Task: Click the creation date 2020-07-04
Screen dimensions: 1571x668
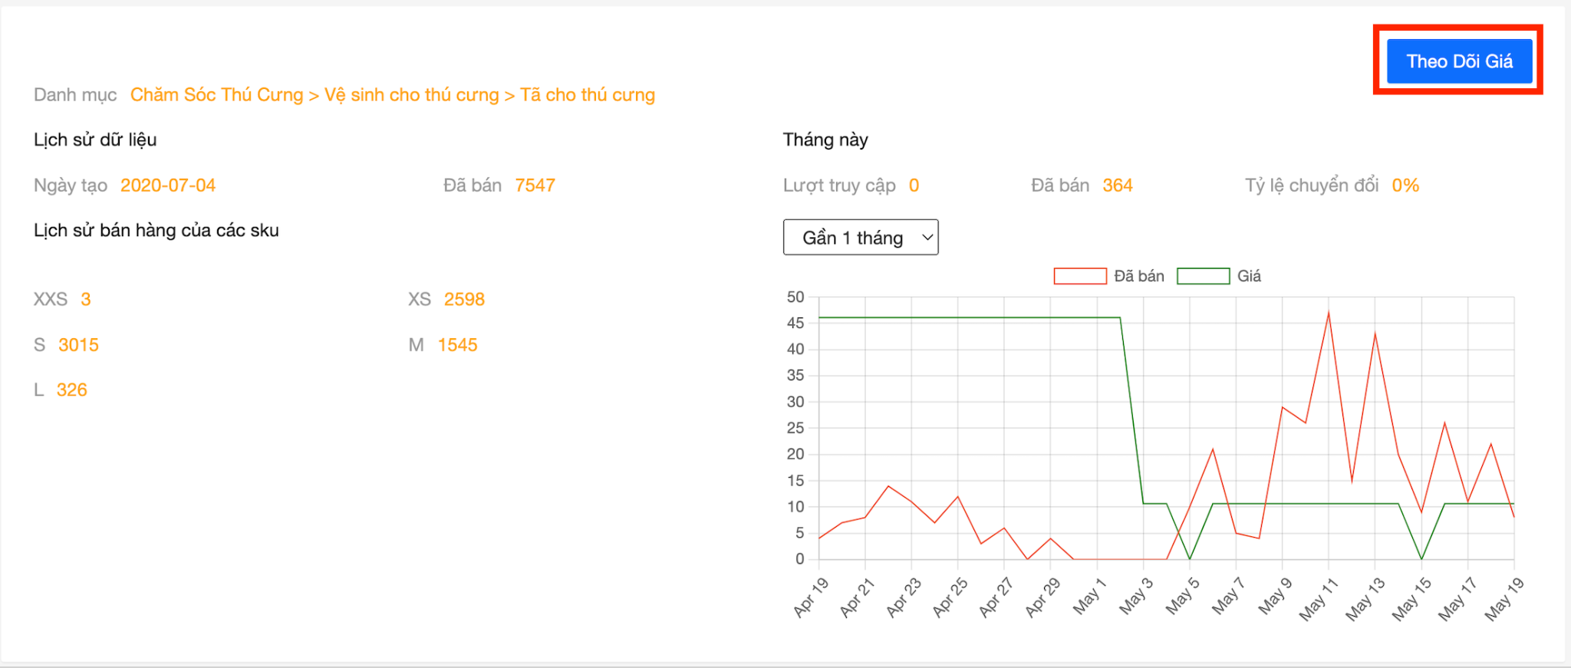Action: pyautogui.click(x=168, y=186)
